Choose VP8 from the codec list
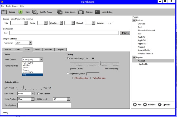This screenshot has width=177, height=117. pyautogui.click(x=32, y=75)
